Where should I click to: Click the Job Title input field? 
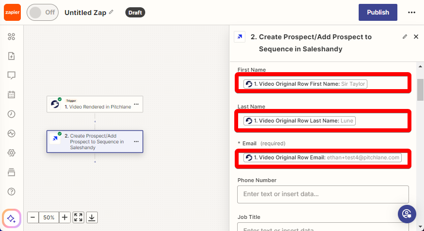(323, 227)
